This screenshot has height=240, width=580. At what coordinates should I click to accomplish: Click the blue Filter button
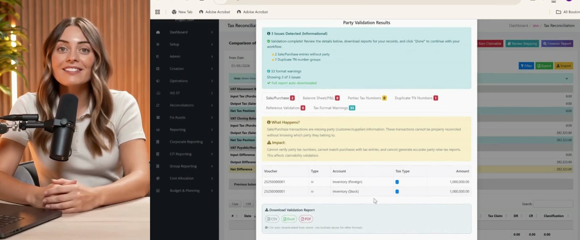tap(526, 66)
